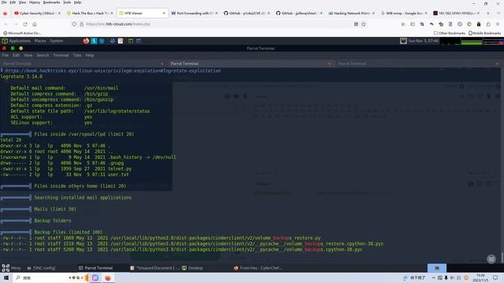504x283 pixels.
Task: Click the round scroll-to-bottom button
Action: click(x=491, y=259)
